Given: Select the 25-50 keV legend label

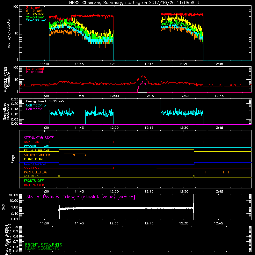Looking at the screenshot, I should [35, 17].
